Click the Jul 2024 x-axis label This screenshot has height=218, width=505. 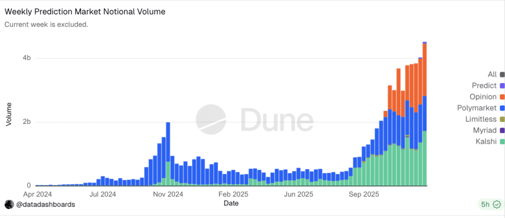(x=103, y=195)
